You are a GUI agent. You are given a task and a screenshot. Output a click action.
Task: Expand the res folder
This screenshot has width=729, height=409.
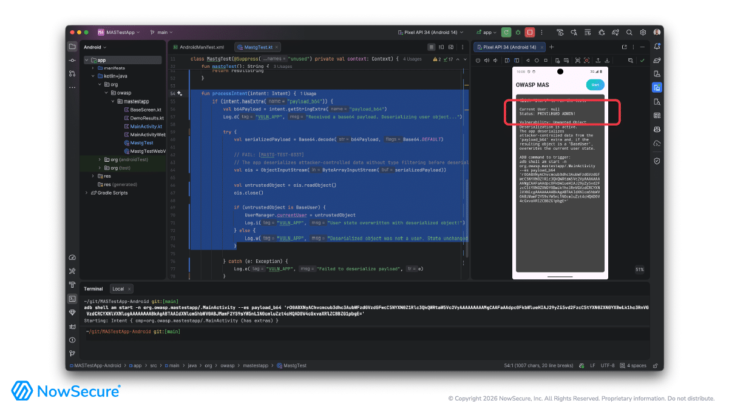pyautogui.click(x=93, y=176)
